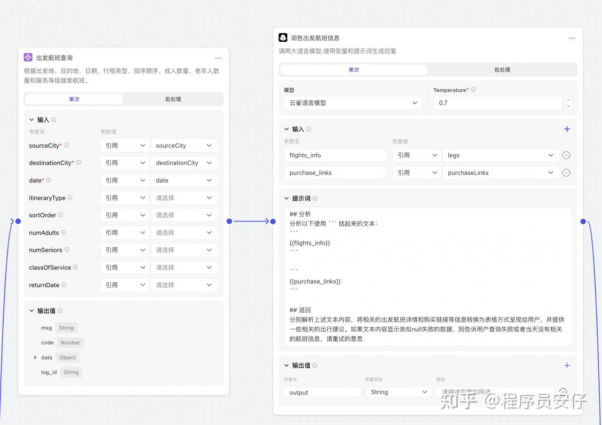Show info for 输入 in 出发航班查询 node

[x=54, y=120]
